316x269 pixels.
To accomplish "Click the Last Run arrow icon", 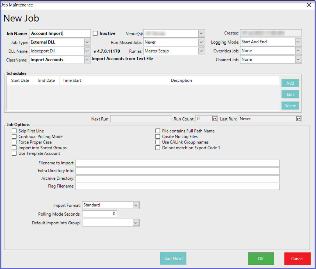I will (298, 119).
